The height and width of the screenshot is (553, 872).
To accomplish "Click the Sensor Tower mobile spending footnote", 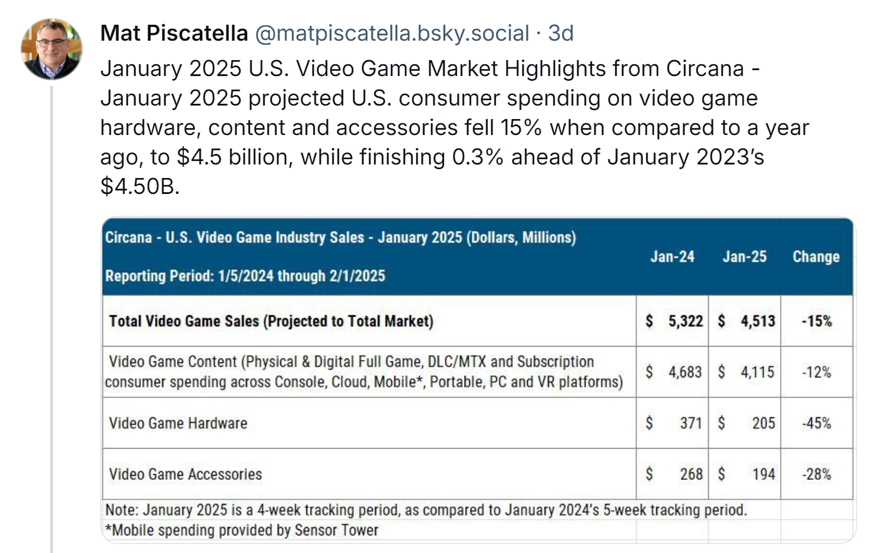I will 242,530.
